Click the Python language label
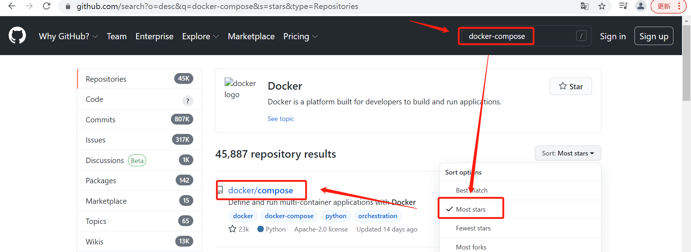691x252 pixels. click(x=272, y=229)
